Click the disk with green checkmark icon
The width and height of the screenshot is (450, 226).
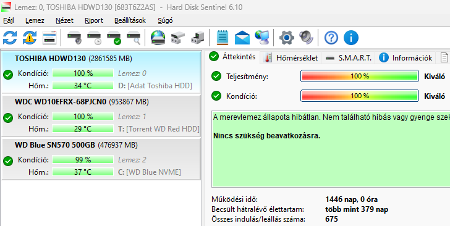pos(114,38)
